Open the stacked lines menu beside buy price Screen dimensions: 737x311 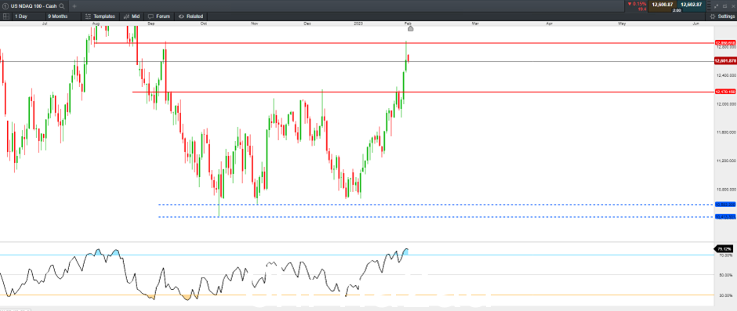[709, 6]
